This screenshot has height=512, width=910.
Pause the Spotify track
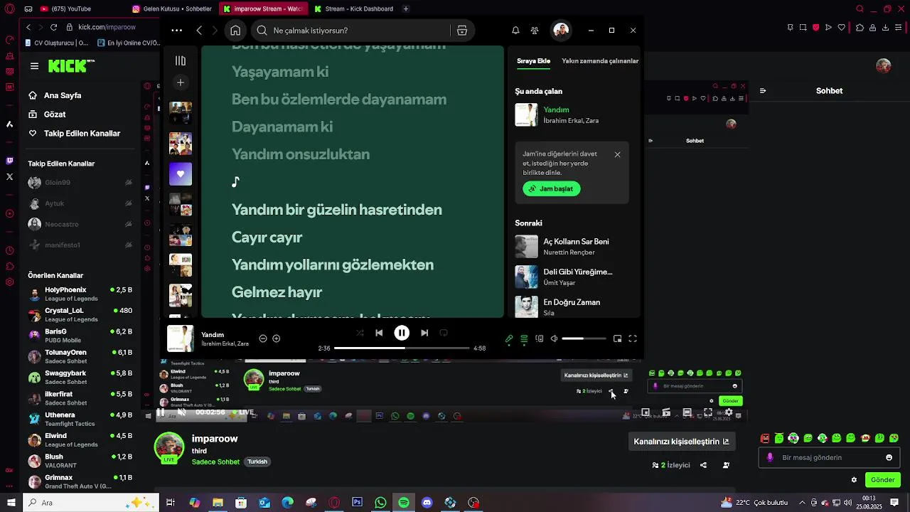pos(402,333)
